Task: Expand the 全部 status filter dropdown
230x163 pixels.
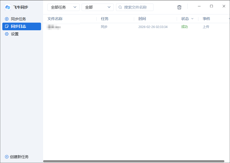Action: [x=97, y=7]
